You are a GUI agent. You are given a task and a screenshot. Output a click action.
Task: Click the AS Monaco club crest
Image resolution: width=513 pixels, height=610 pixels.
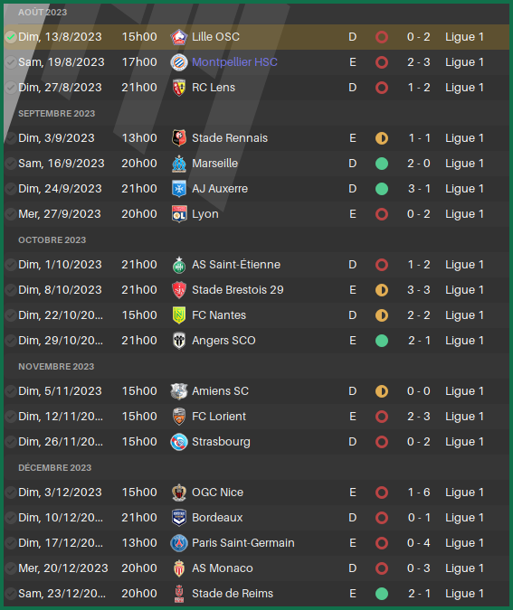tap(179, 568)
